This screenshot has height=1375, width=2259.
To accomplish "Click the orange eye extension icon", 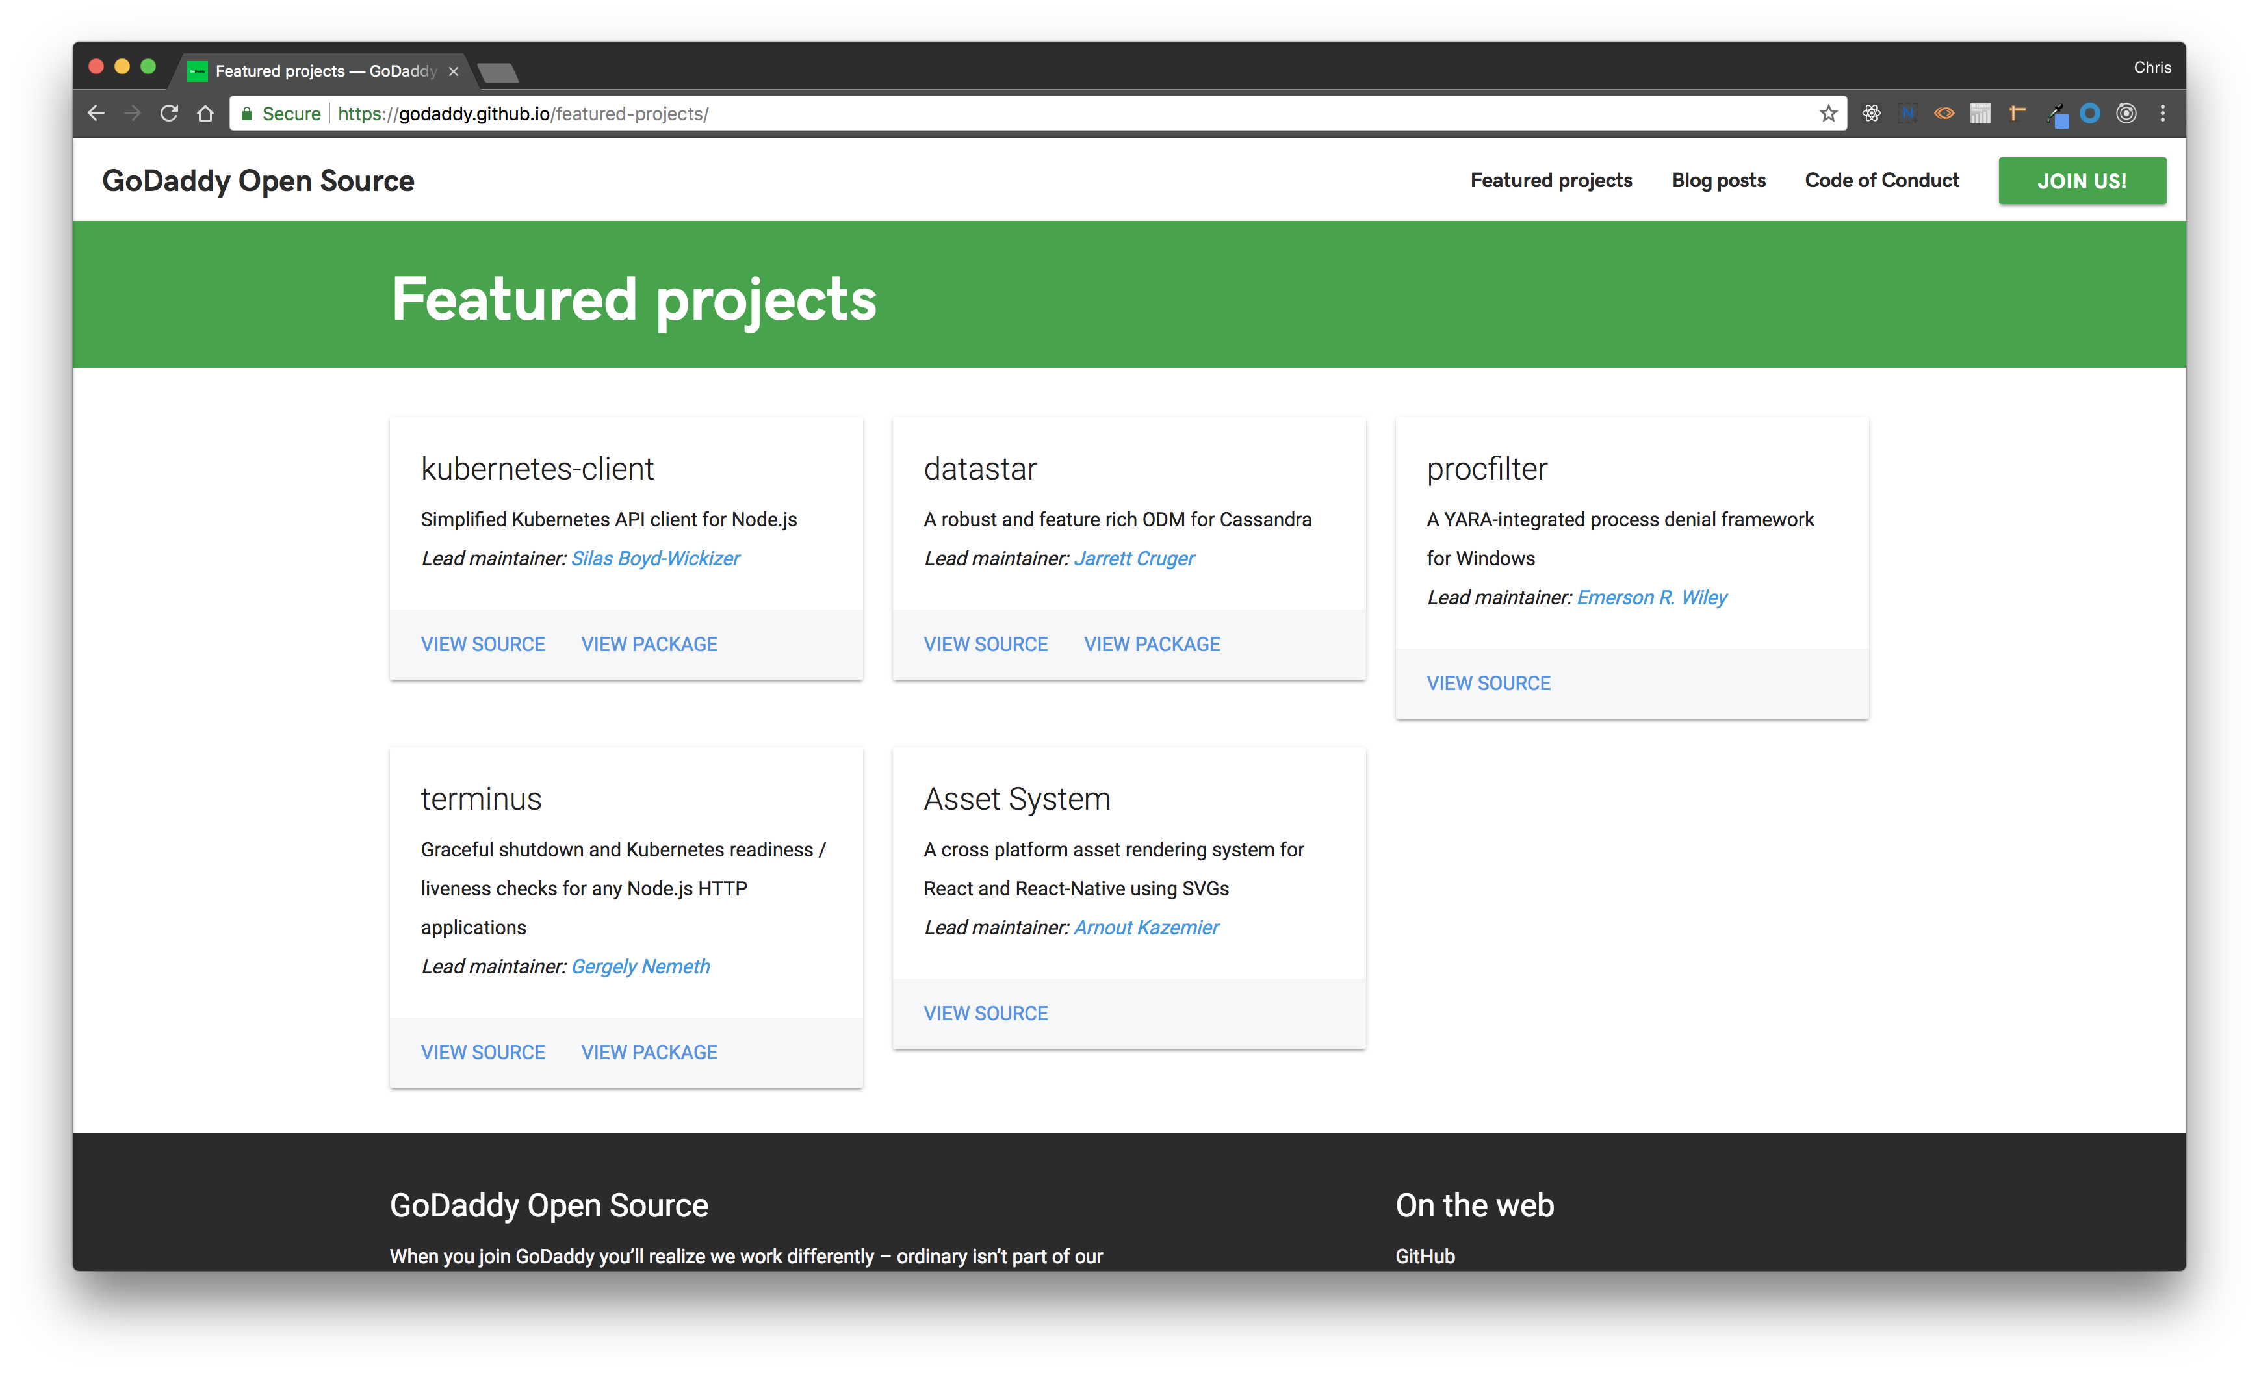I will [1944, 114].
